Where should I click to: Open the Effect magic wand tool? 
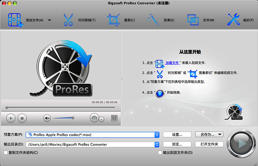153,20
